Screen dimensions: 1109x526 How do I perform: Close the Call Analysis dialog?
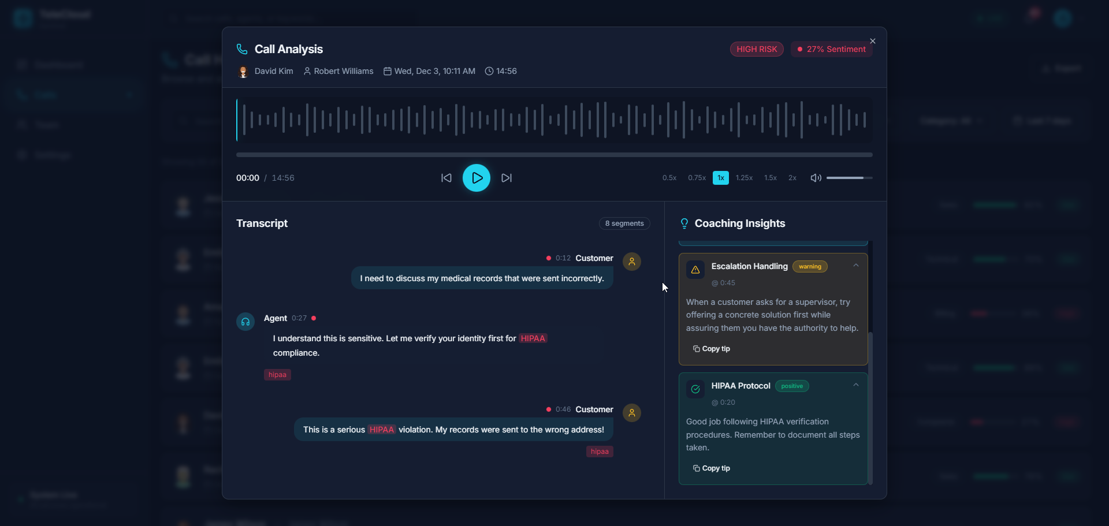tap(873, 41)
